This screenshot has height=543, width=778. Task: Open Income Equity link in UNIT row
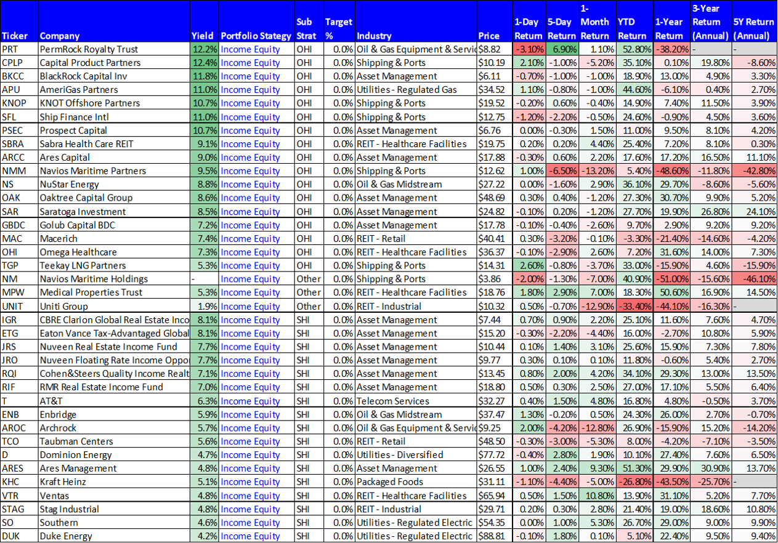pyautogui.click(x=250, y=307)
